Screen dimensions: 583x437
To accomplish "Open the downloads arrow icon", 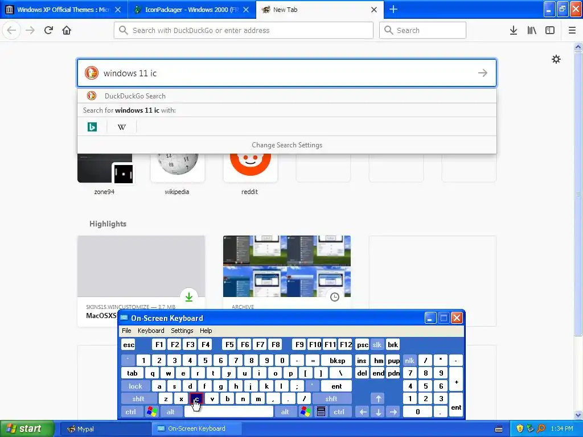I will [x=514, y=30].
